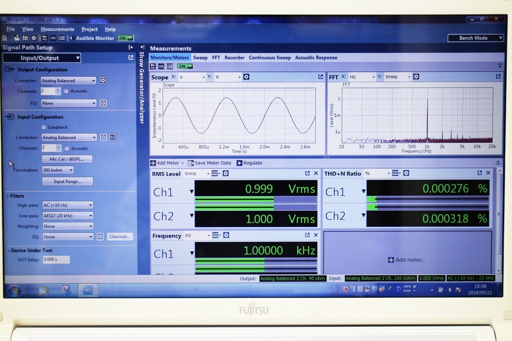Click the Channels button in Filters
The image size is (512, 341).
coord(120,237)
